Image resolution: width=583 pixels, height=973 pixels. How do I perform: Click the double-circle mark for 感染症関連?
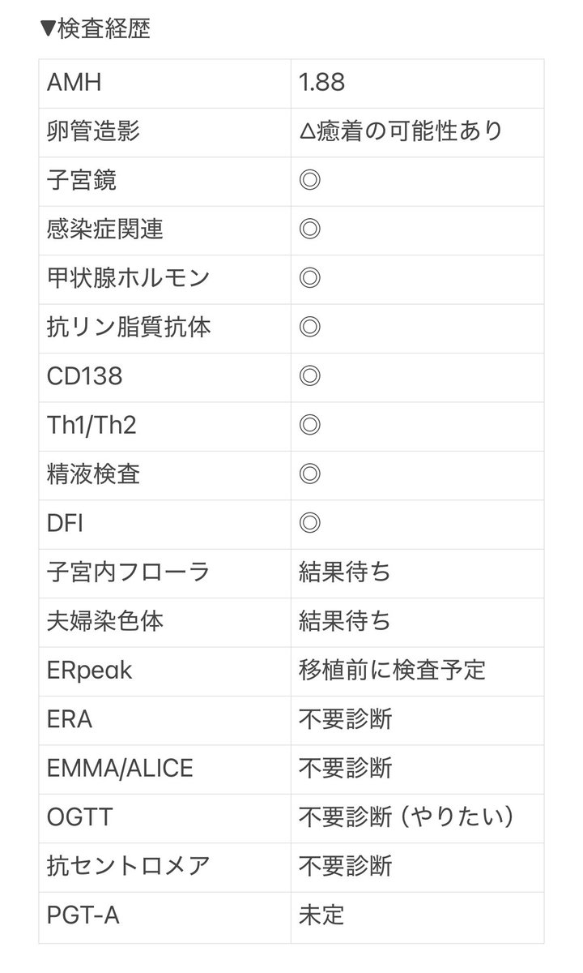coord(310,229)
